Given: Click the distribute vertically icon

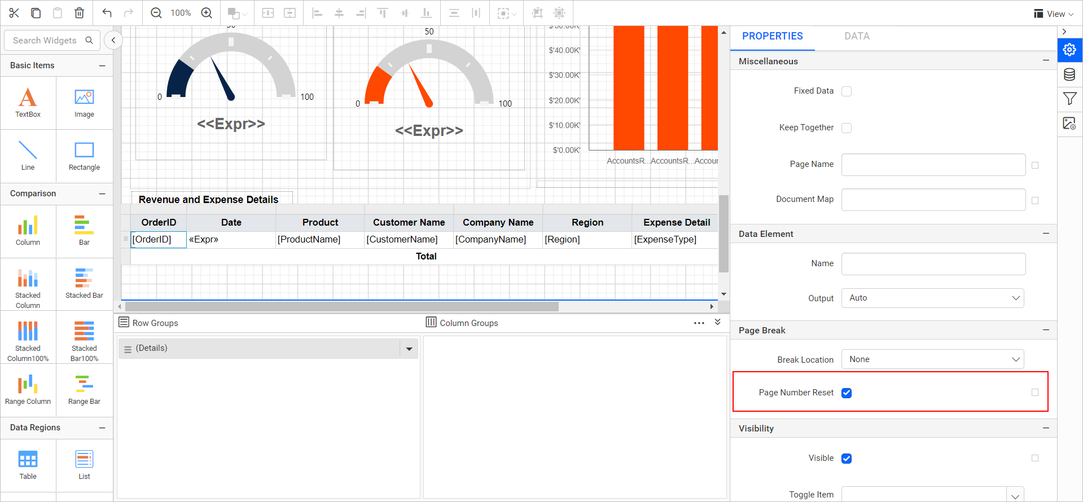Looking at the screenshot, I should [454, 12].
